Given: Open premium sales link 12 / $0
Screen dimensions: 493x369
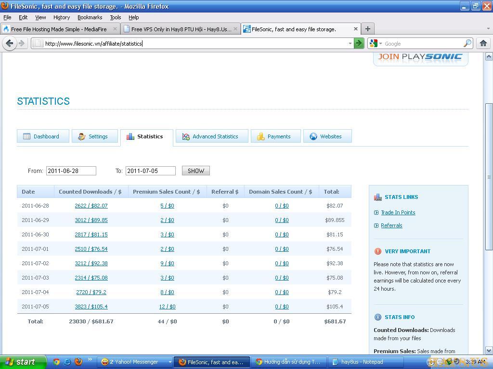Looking at the screenshot, I should pyautogui.click(x=167, y=307).
